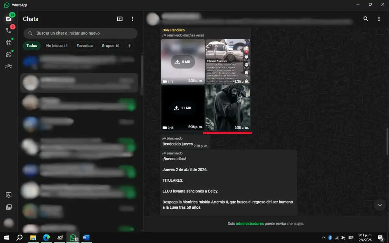The image size is (389, 243).
Task: Toggle the 'Grupos 10' chat filter
Action: click(110, 46)
